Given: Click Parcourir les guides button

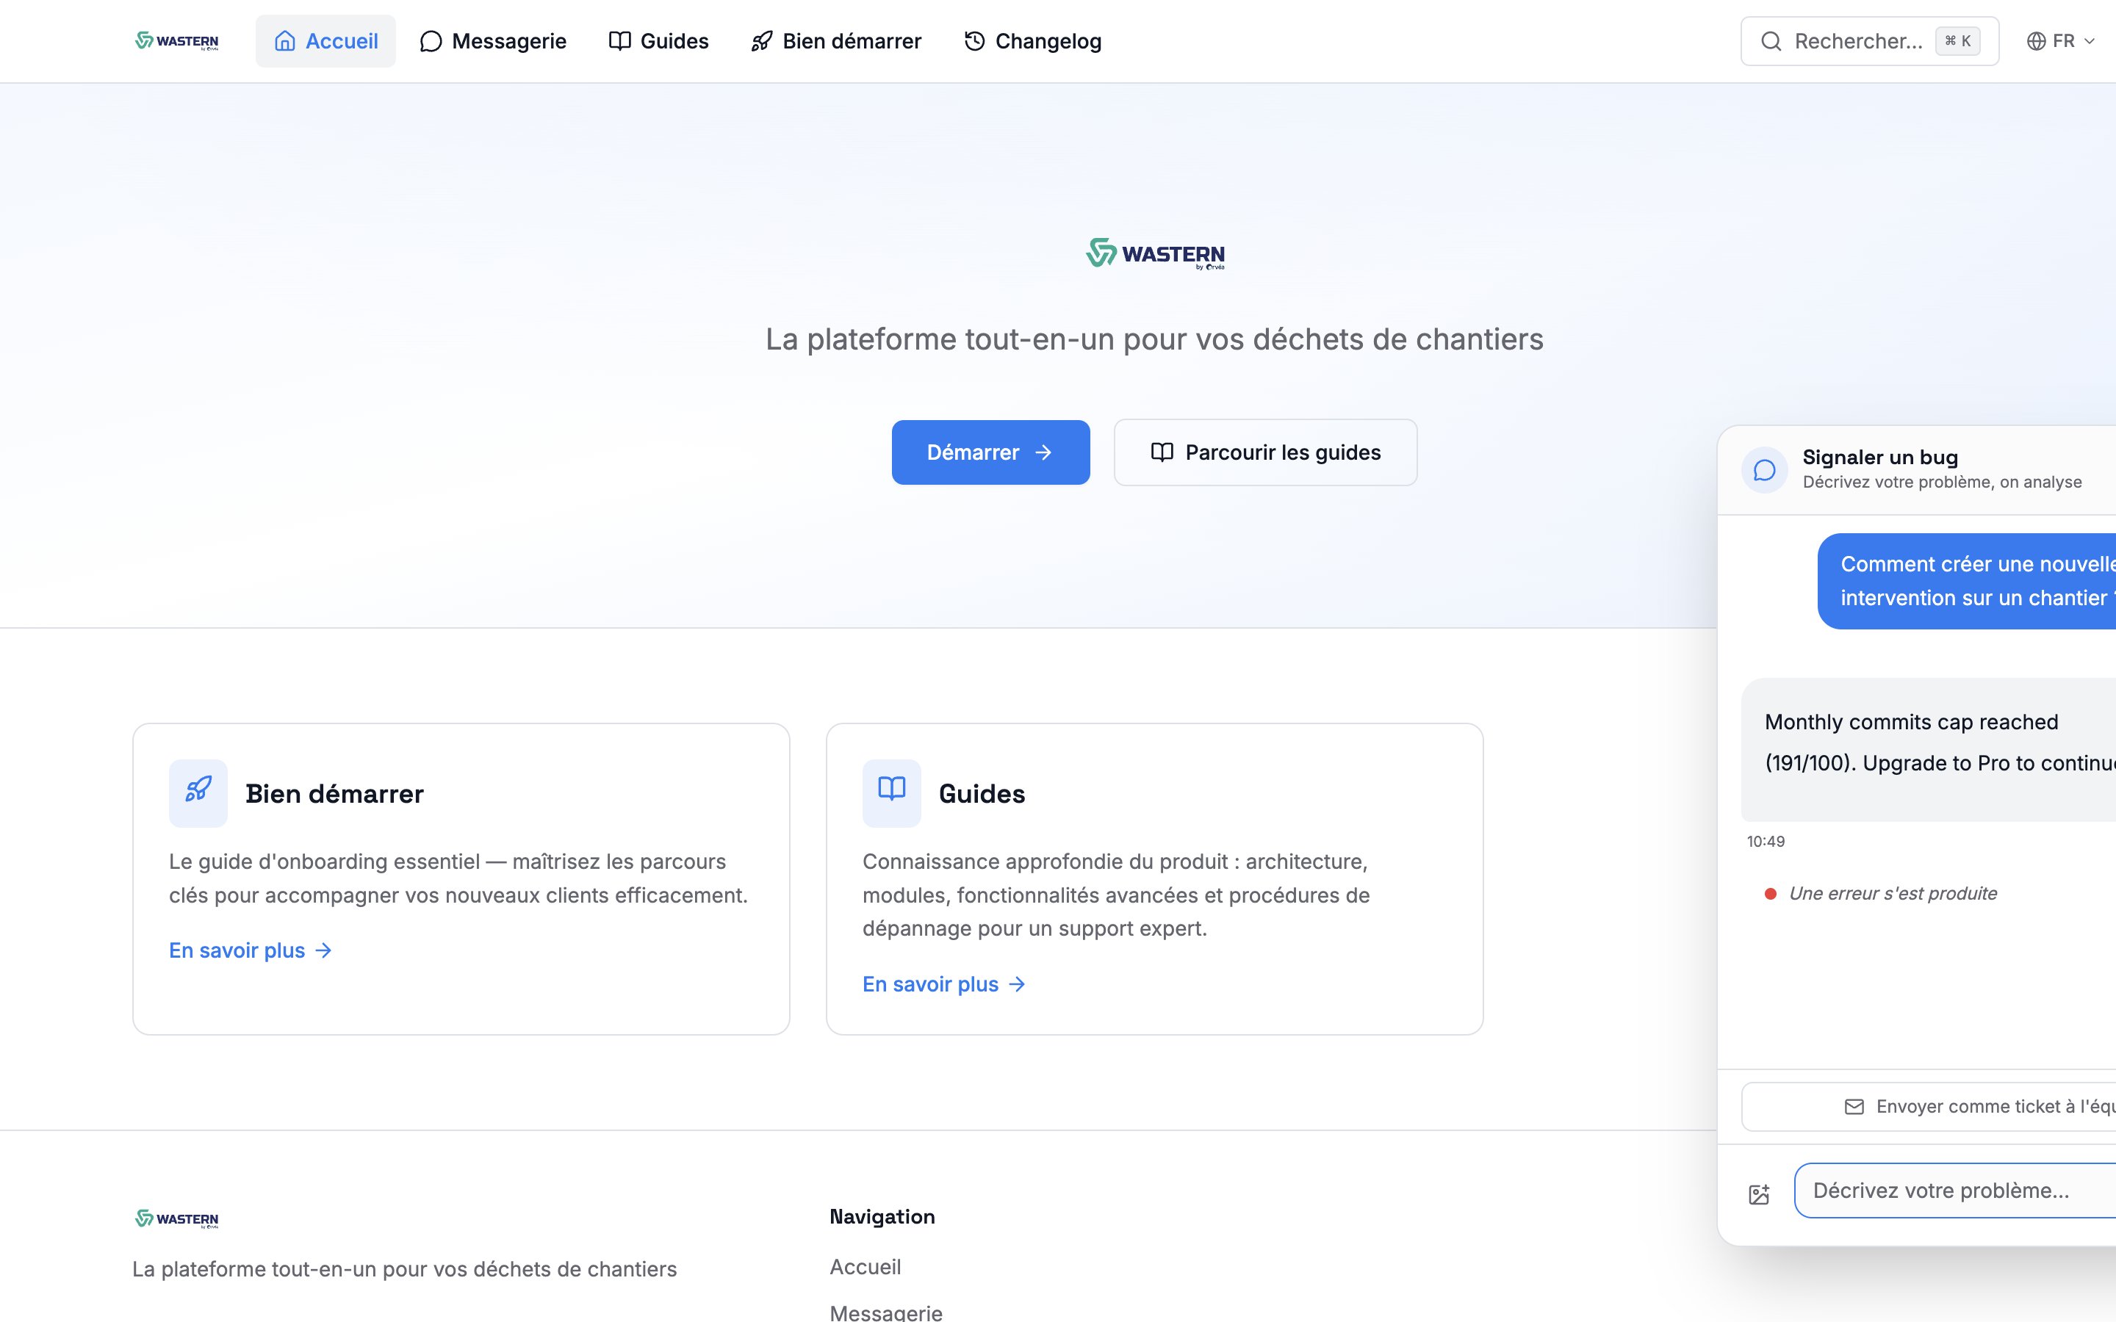Looking at the screenshot, I should (1265, 452).
